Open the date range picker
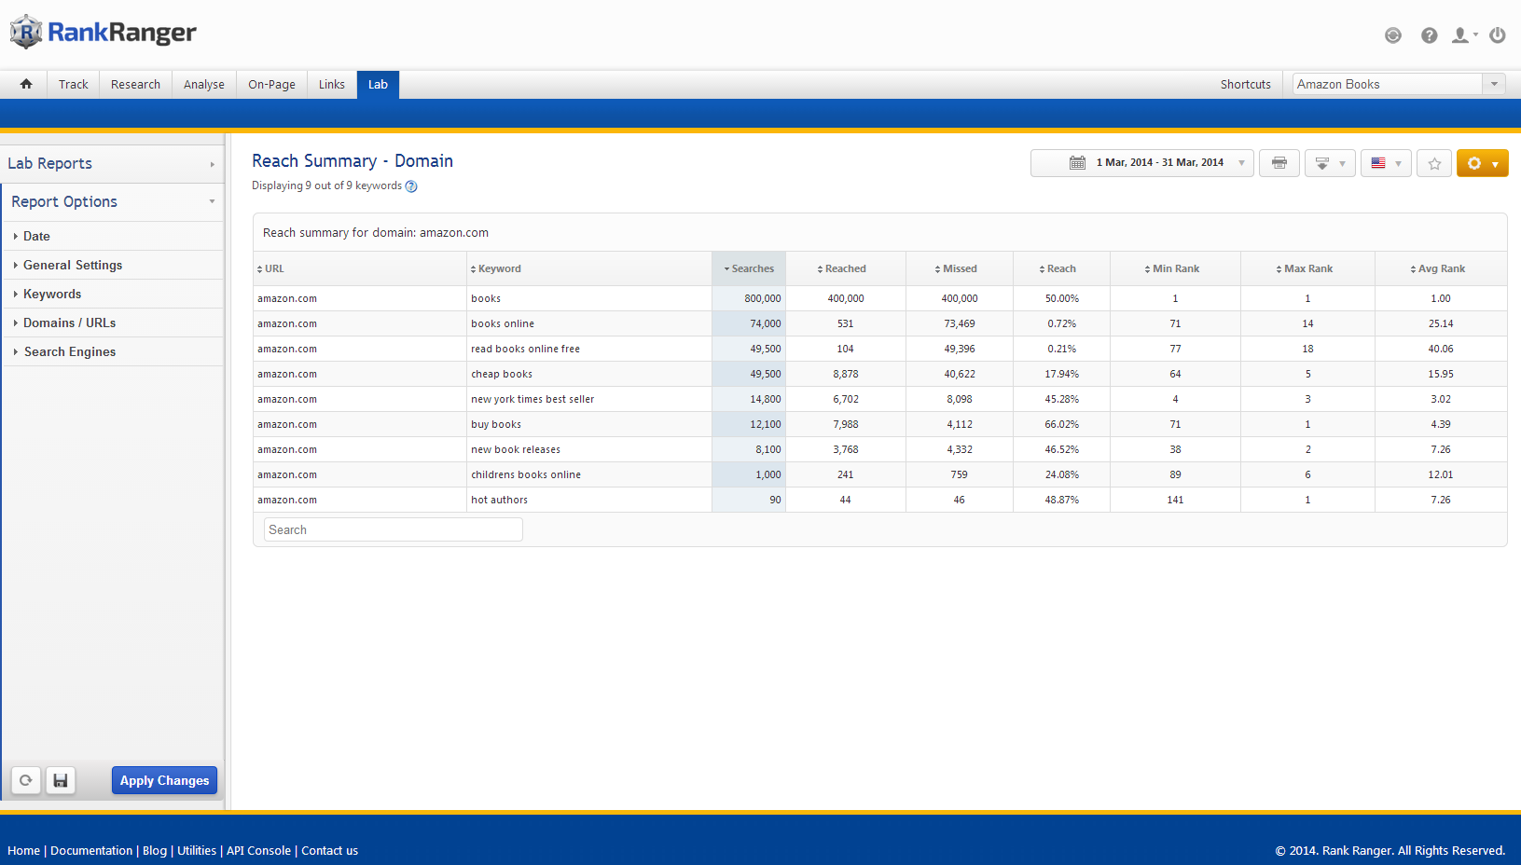1521x865 pixels. point(1141,163)
